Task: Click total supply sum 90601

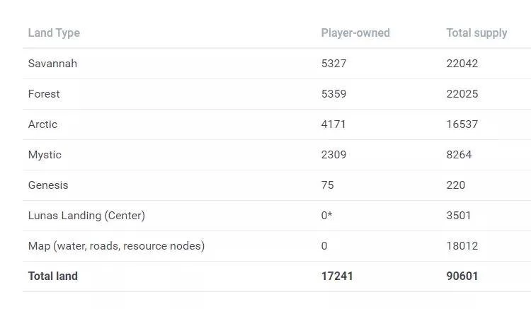Action: [x=462, y=276]
